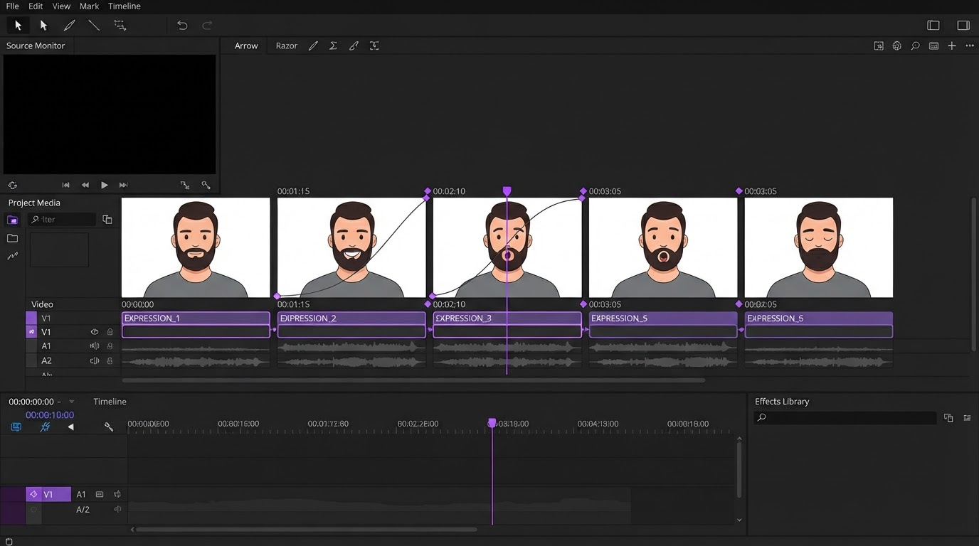Skip to next edit in Source Monitor
979x546 pixels.
coord(124,185)
